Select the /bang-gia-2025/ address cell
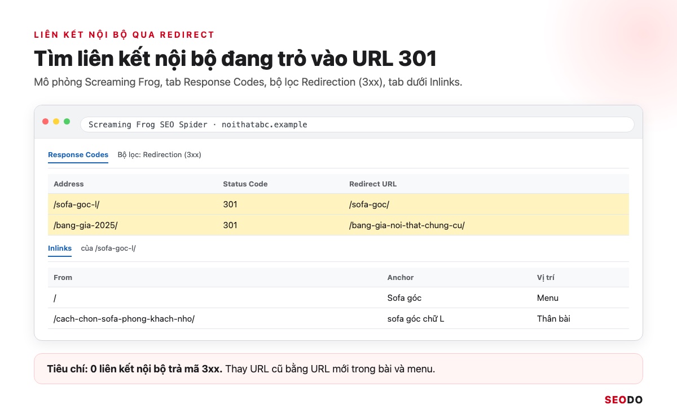This screenshot has height=418, width=677. pos(86,225)
